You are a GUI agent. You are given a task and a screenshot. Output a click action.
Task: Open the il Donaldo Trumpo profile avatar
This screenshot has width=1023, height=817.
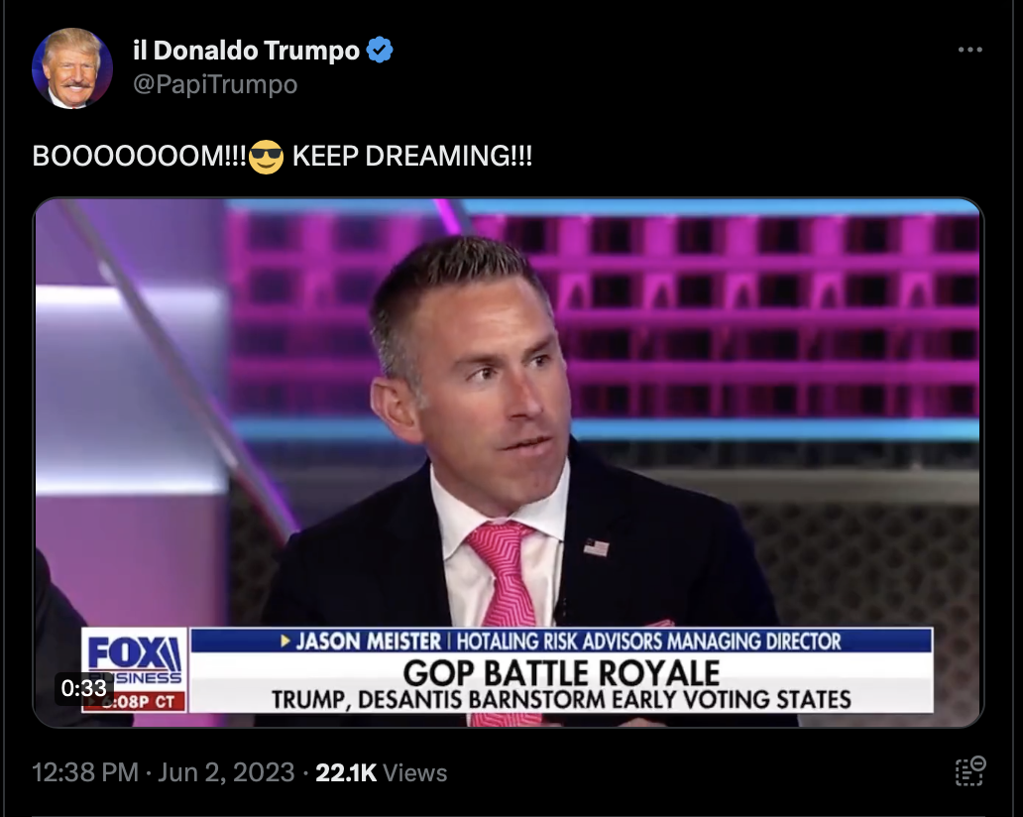[x=71, y=67]
